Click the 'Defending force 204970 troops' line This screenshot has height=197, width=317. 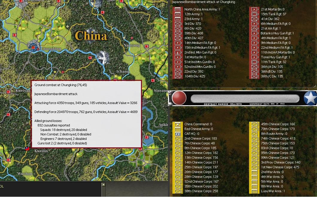pyautogui.click(x=86, y=112)
